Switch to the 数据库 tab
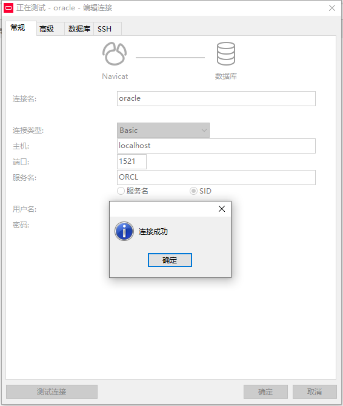The image size is (343, 406). coord(79,29)
